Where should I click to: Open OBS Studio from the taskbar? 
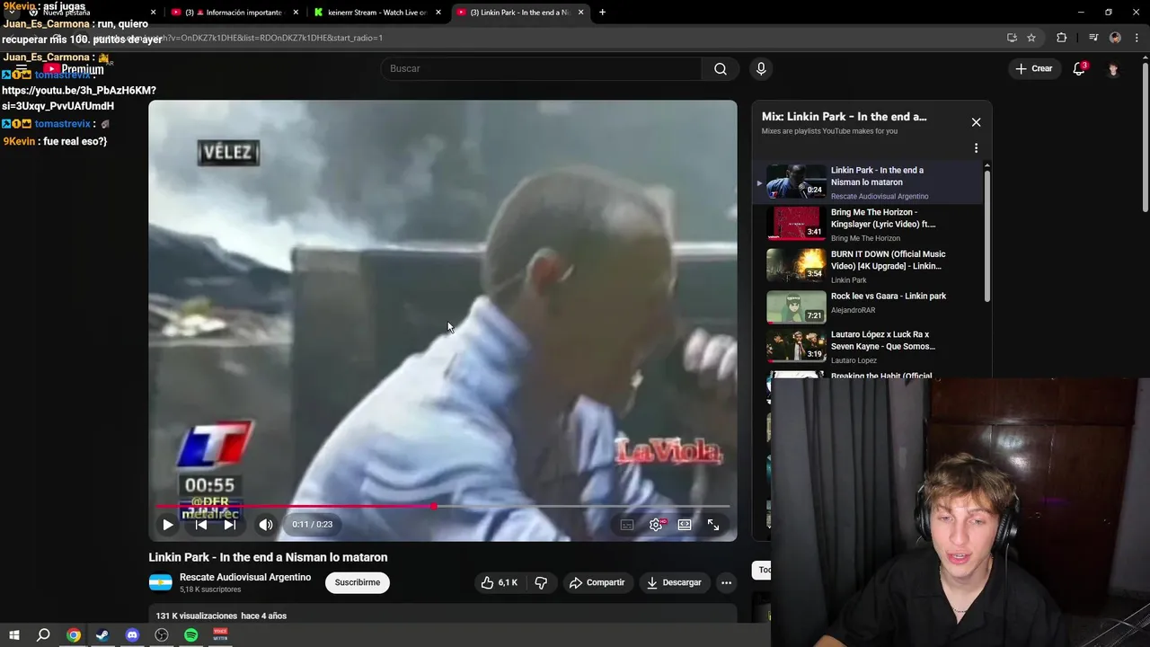coord(162,635)
